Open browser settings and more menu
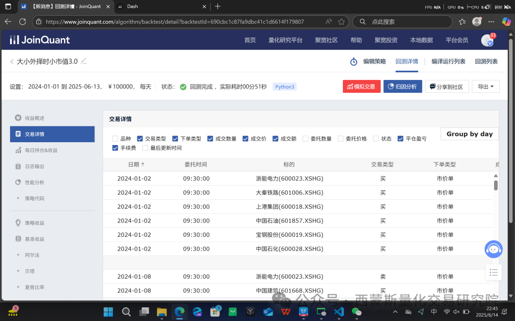The height and width of the screenshot is (321, 515). [491, 21]
